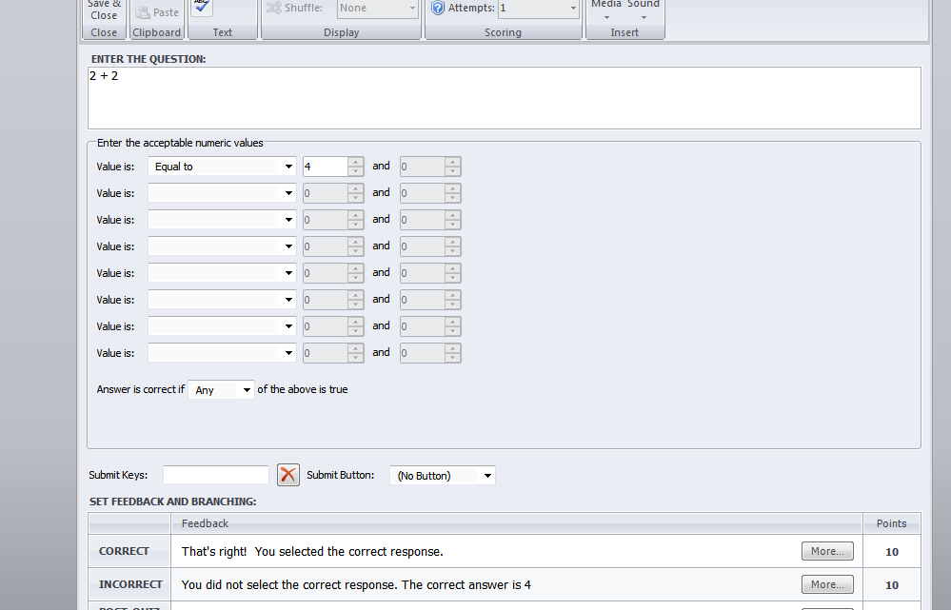The height and width of the screenshot is (610, 951).
Task: Click the Points column header
Action: (892, 523)
